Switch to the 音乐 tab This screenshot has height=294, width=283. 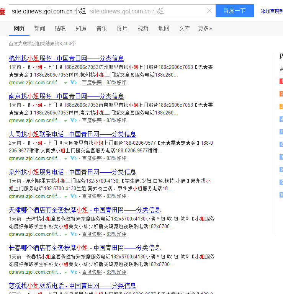tap(101, 28)
